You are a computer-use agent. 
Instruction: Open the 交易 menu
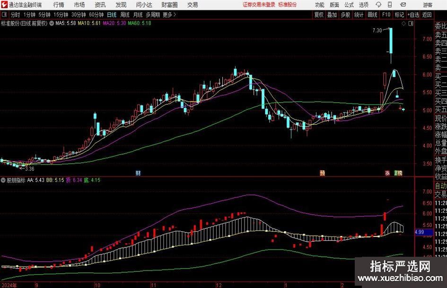pyautogui.click(x=193, y=5)
